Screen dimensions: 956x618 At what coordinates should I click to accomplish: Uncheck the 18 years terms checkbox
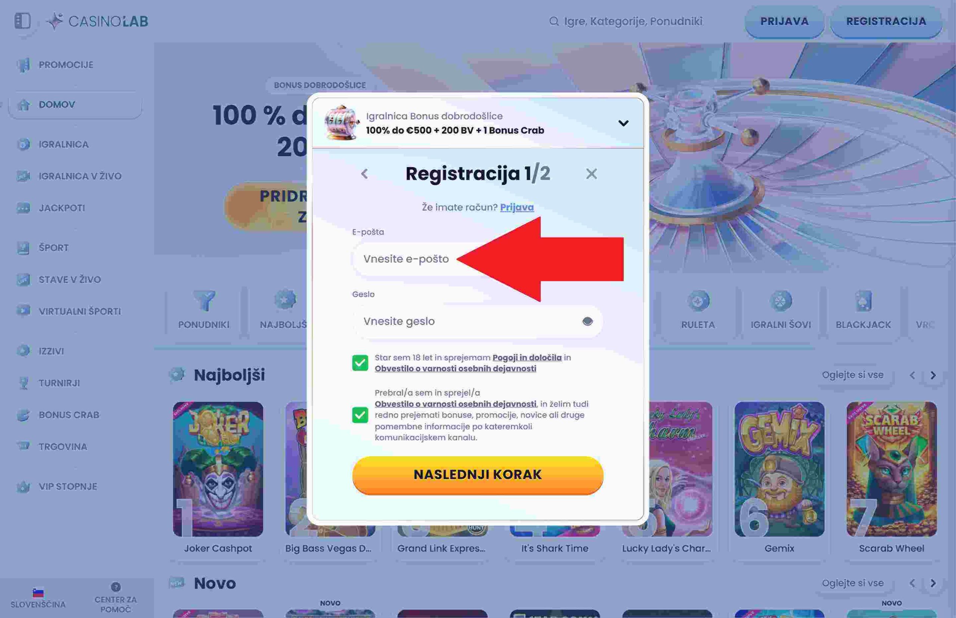360,363
